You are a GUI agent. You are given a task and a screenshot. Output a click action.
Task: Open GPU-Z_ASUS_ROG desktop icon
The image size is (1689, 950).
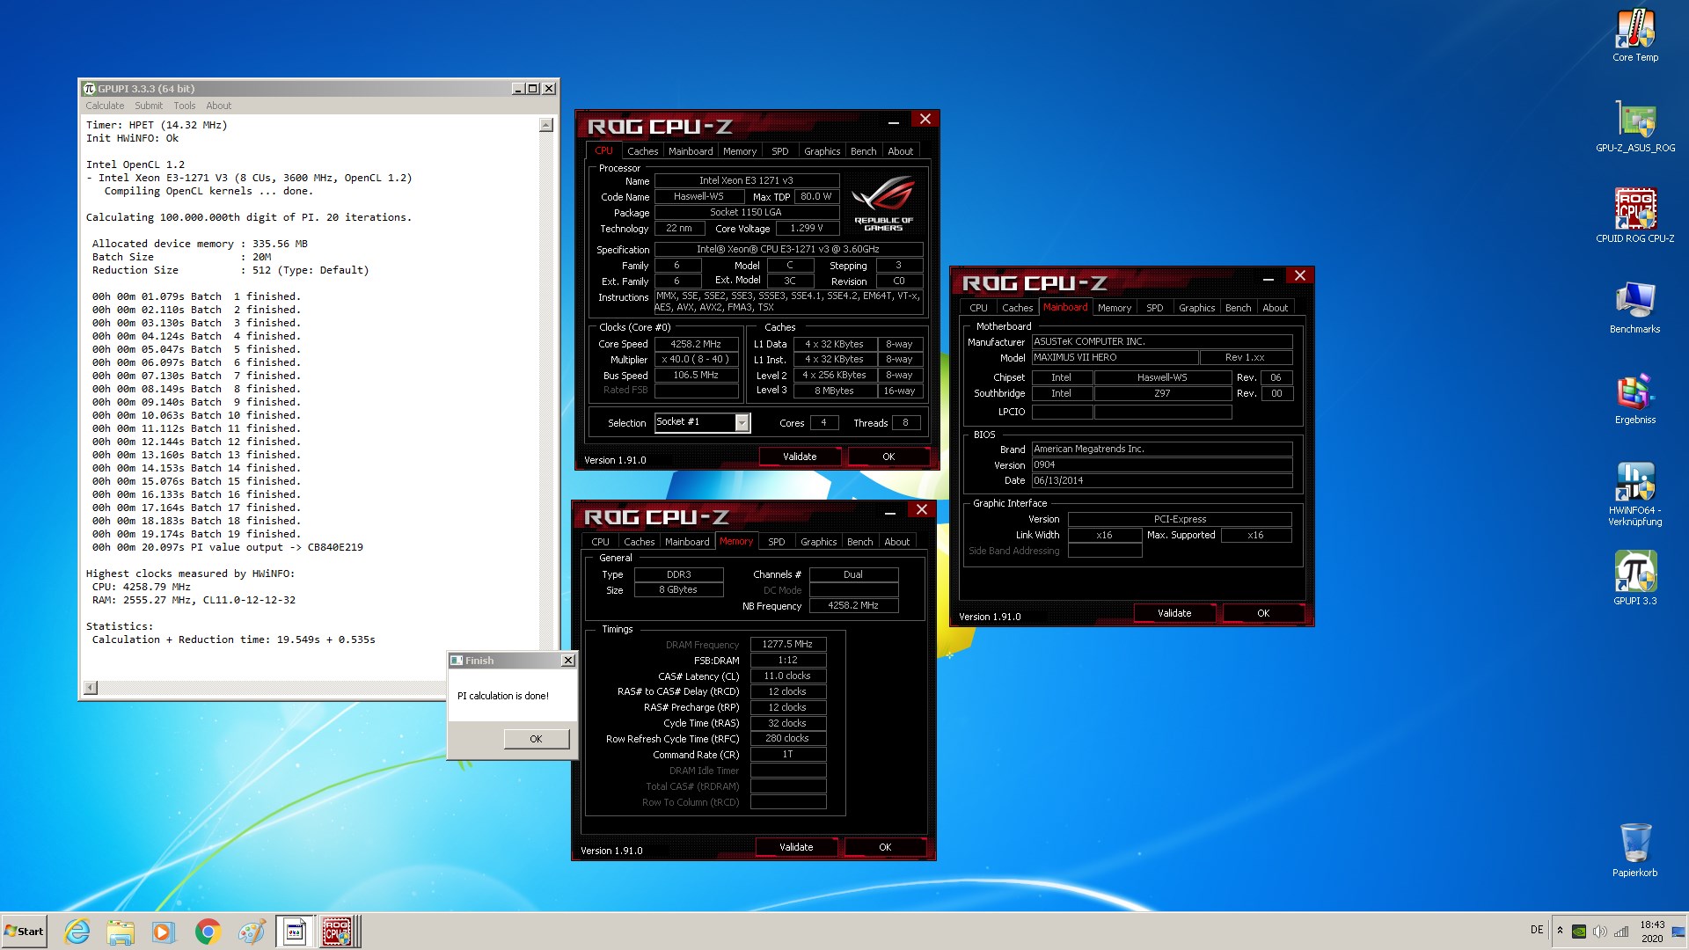click(1635, 126)
